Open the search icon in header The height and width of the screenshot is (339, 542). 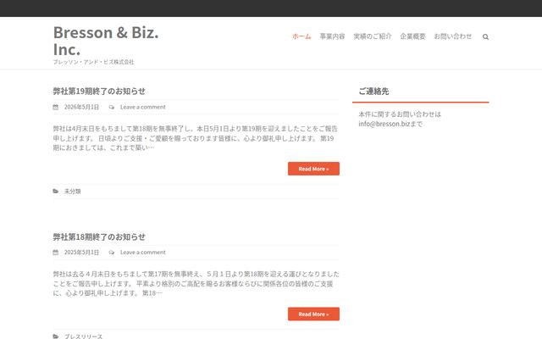tap(485, 36)
